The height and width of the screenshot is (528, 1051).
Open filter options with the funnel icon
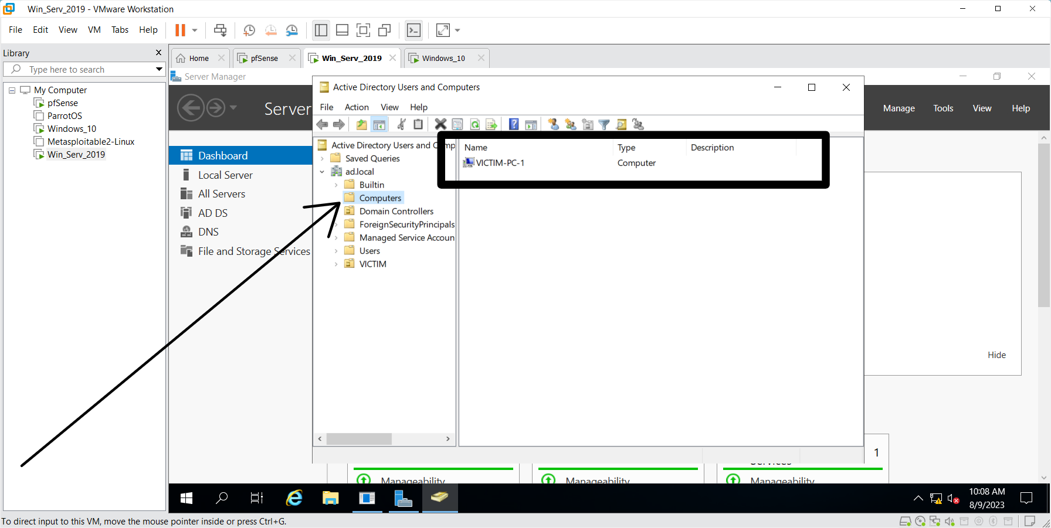click(x=604, y=124)
